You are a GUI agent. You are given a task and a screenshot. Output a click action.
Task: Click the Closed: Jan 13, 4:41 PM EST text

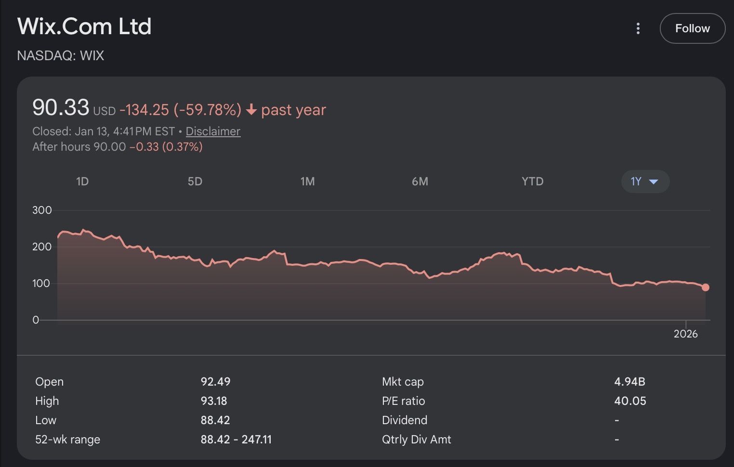[x=104, y=131]
